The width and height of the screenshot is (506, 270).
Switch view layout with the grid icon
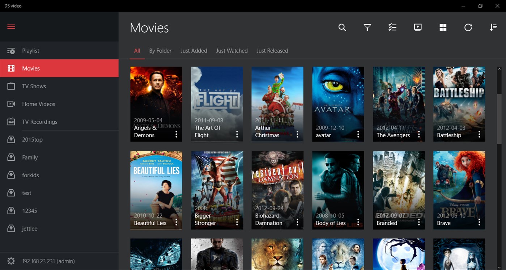tap(443, 27)
